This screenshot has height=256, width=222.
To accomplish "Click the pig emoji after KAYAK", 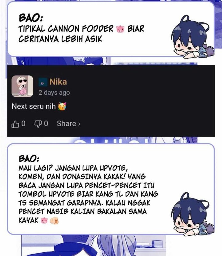I will (44, 220).
